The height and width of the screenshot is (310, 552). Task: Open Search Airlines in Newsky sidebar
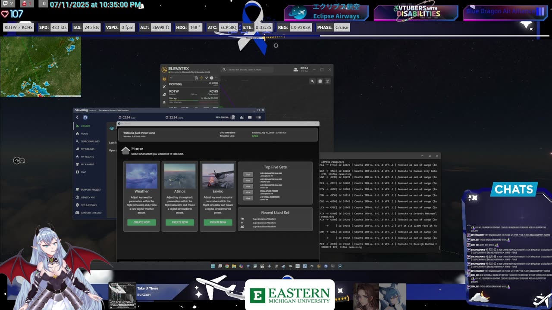[x=90, y=141]
